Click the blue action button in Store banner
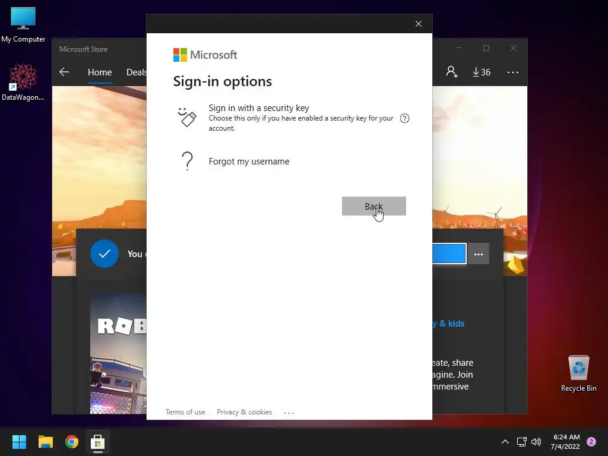The height and width of the screenshot is (456, 608). pyautogui.click(x=449, y=254)
